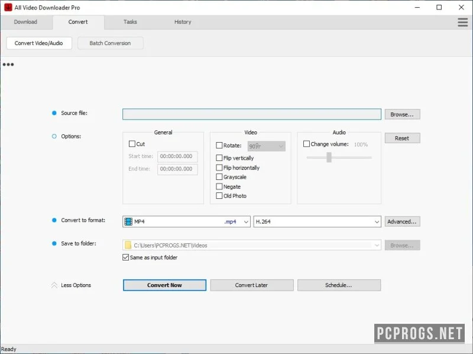Click the MP4 film strip format icon
This screenshot has height=354, width=473.
pyautogui.click(x=128, y=221)
